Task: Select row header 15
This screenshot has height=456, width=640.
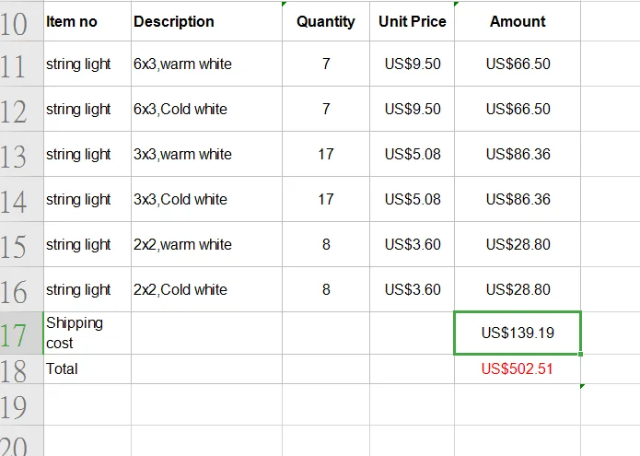Action: tap(21, 244)
